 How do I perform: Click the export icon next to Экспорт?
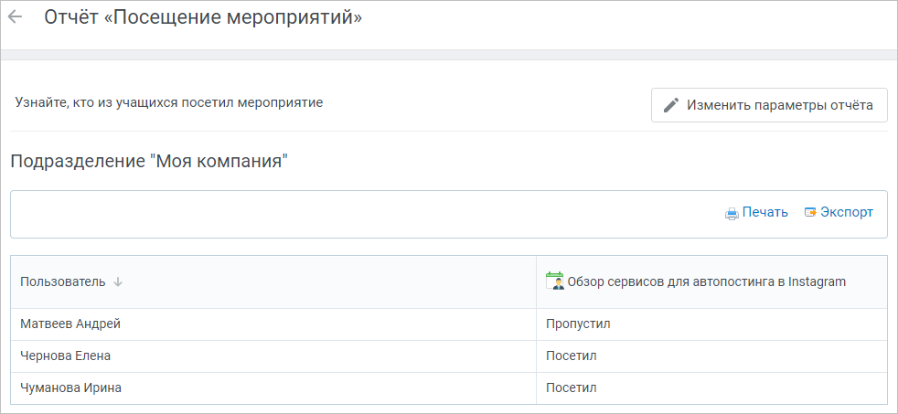click(810, 212)
